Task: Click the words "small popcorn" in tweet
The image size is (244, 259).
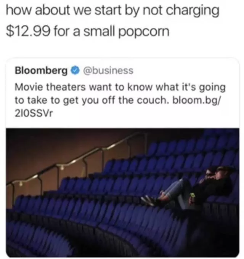Action: click(126, 32)
